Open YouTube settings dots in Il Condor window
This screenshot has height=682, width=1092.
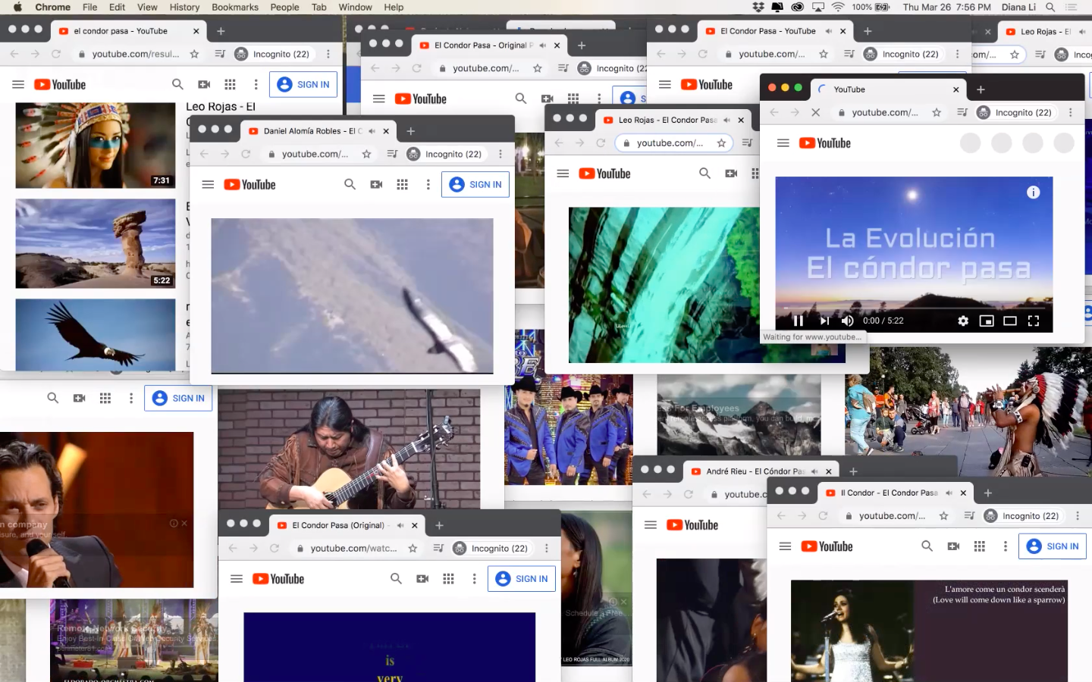pyautogui.click(x=1006, y=546)
